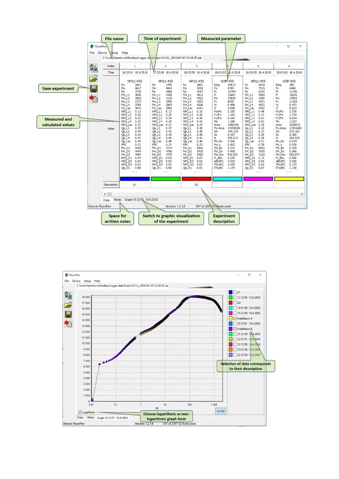Click download-from-device icon in upper data window
The image size is (339, 479).
click(x=94, y=68)
